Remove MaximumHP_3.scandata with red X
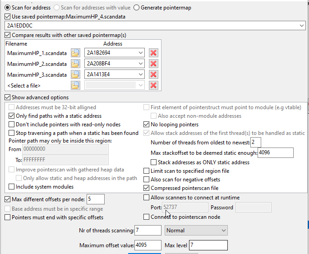Image resolution: width=309 pixels, height=254 pixels. click(153, 75)
